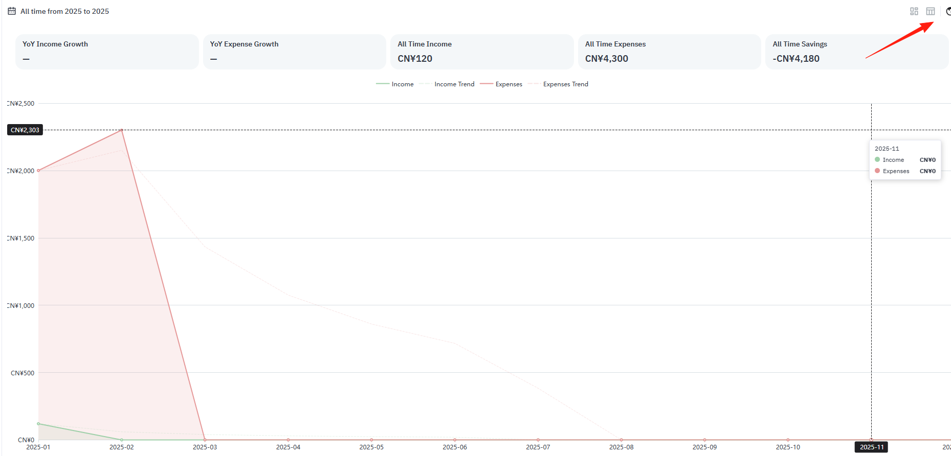Click the 2025-05 expenses data point
The width and height of the screenshot is (951, 456).
tap(371, 440)
